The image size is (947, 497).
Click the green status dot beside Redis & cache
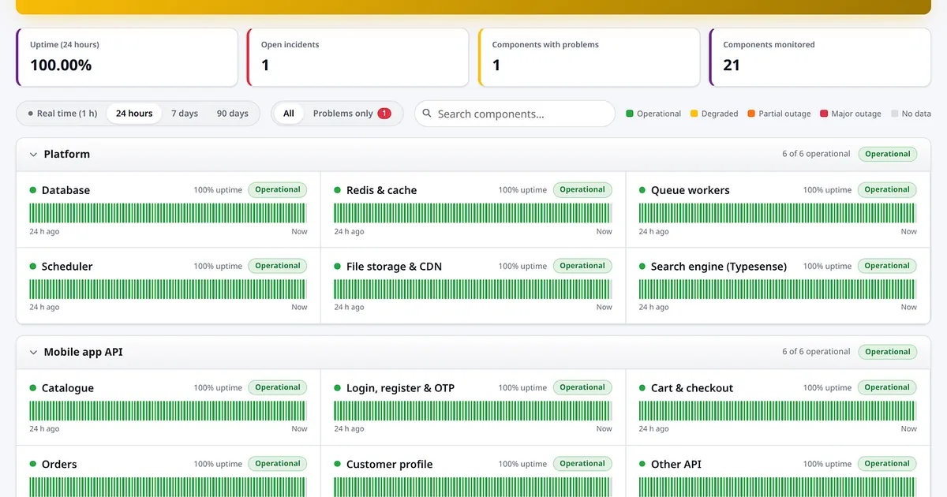[338, 190]
